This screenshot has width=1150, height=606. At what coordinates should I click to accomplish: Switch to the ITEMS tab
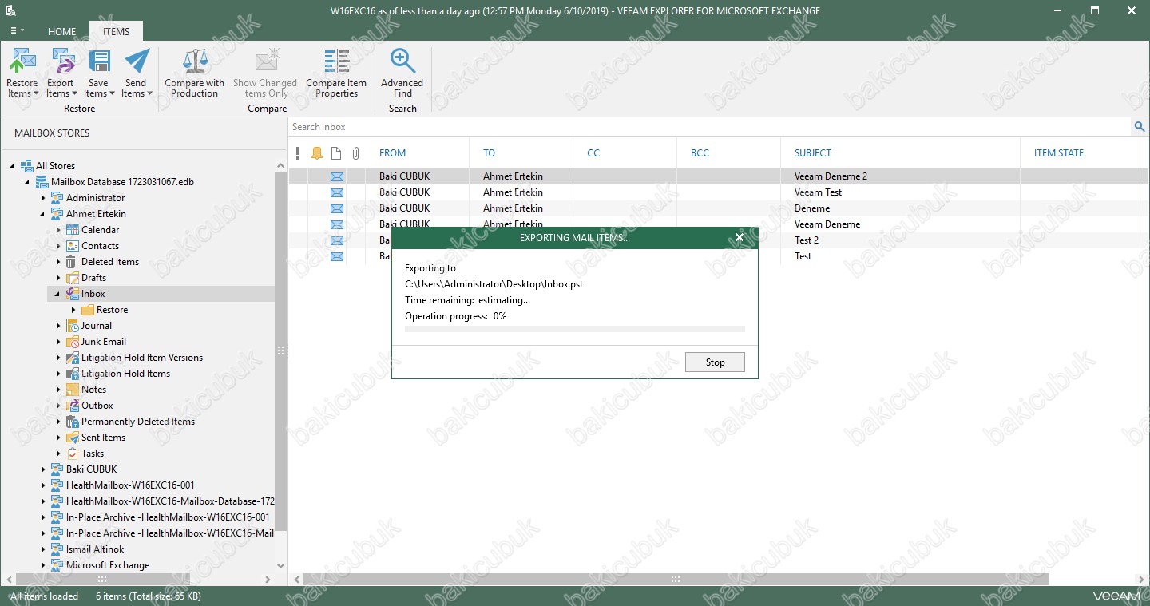(117, 32)
